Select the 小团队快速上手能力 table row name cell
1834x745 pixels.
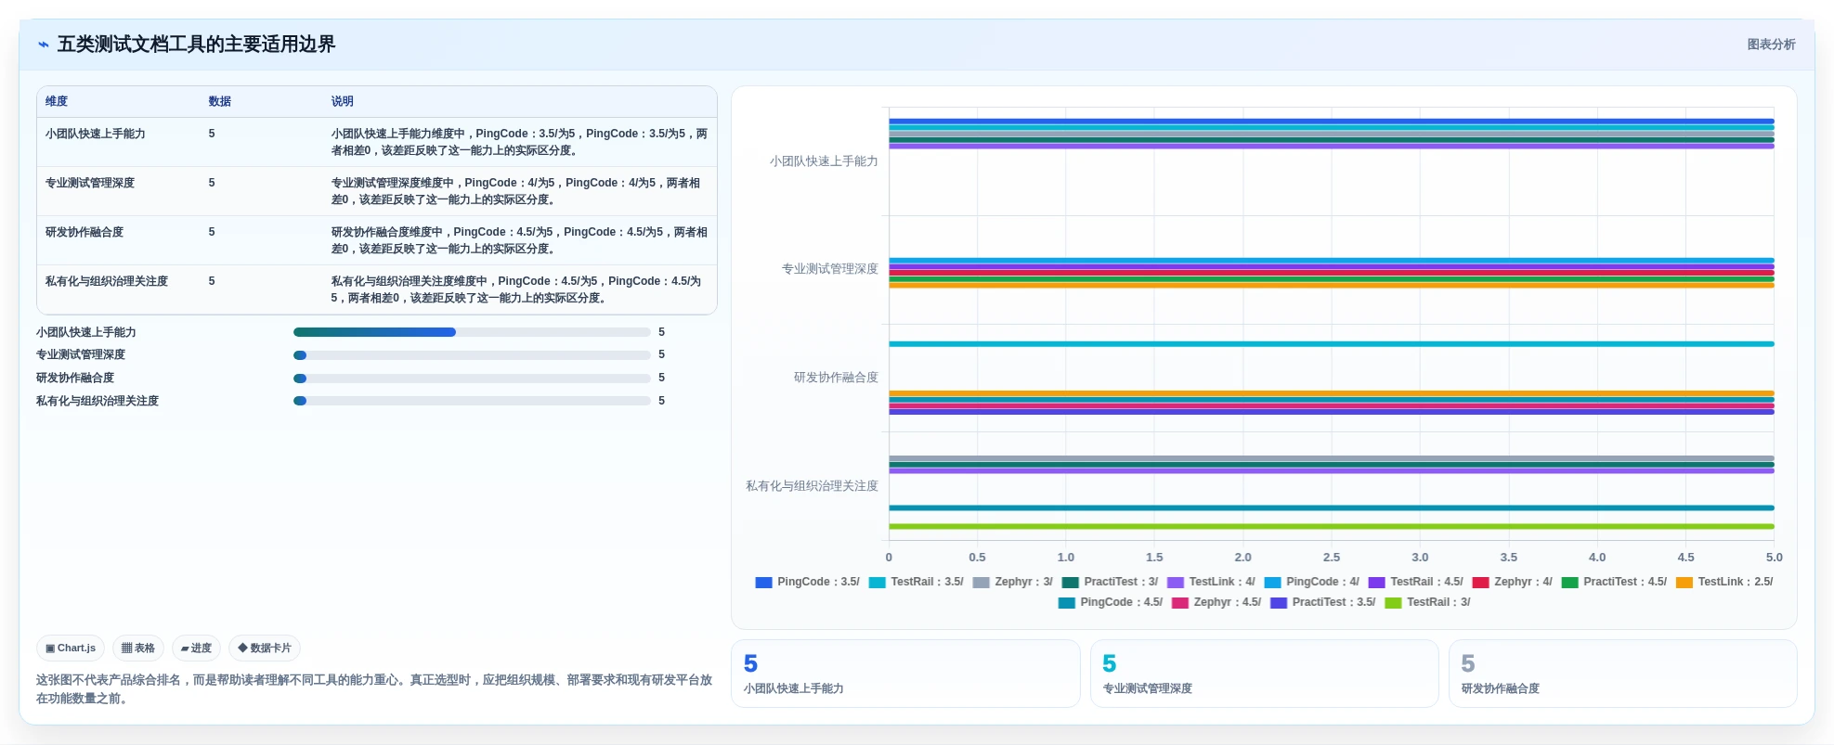point(96,134)
